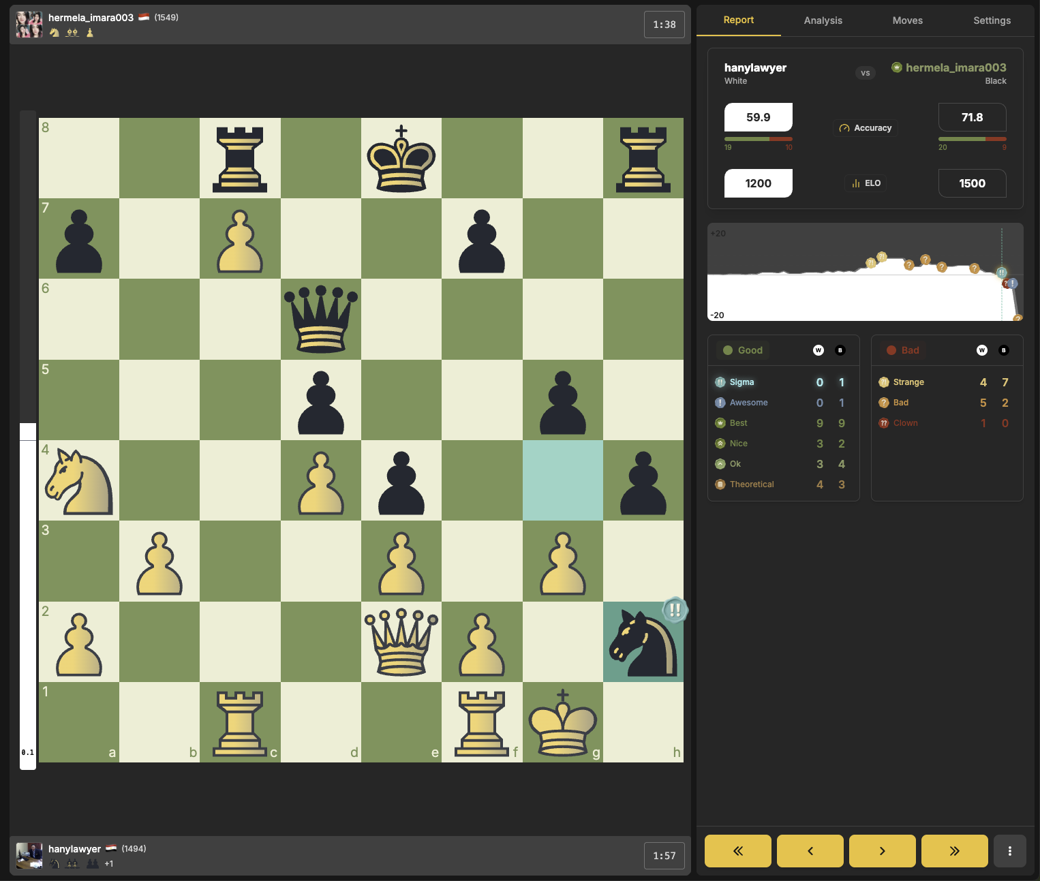1040x881 pixels.
Task: Select the Clown move classification row
Action: [905, 423]
